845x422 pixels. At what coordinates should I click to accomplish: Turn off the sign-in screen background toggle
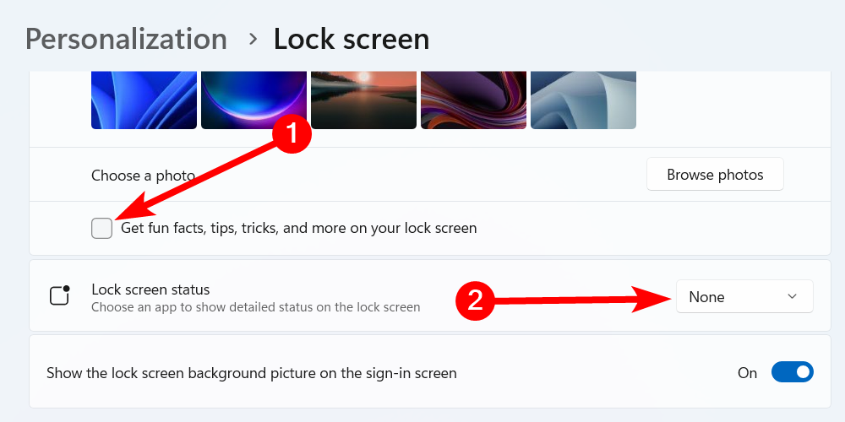pyautogui.click(x=792, y=372)
